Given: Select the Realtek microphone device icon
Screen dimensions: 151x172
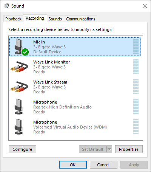Looking at the screenshot, I should coord(19,107).
